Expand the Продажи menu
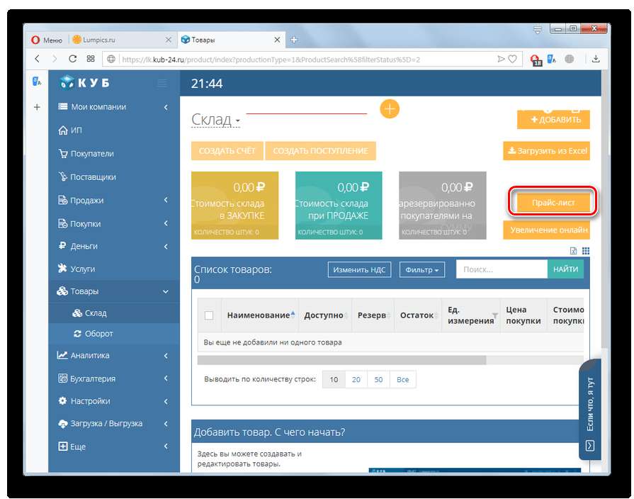 [114, 201]
